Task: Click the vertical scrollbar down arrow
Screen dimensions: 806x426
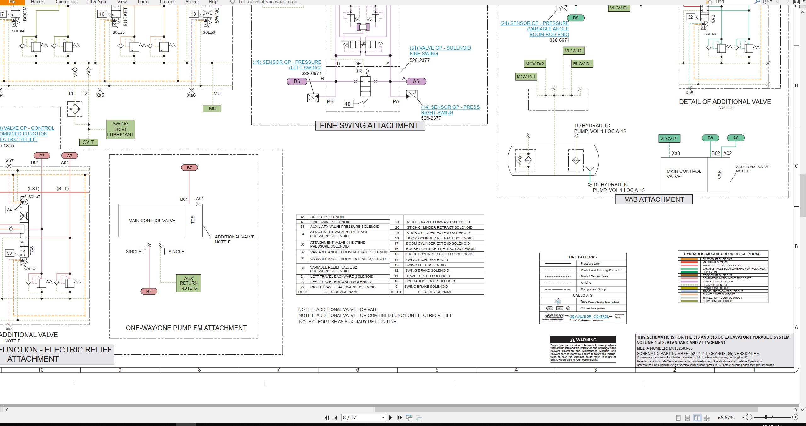Action: pos(802,410)
